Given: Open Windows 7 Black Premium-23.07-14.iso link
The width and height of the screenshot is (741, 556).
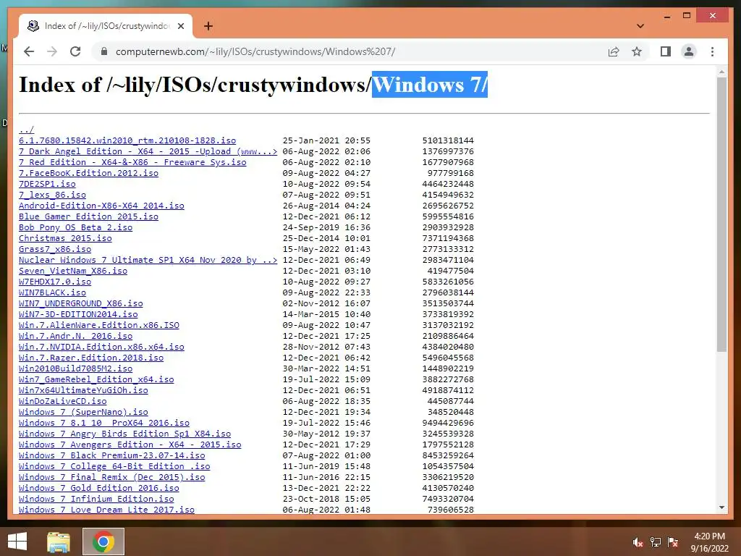Looking at the screenshot, I should pos(112,456).
